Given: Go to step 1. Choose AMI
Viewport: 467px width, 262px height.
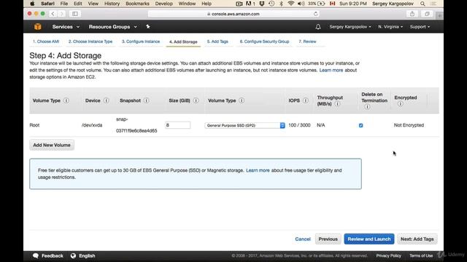Looking at the screenshot, I should pyautogui.click(x=46, y=41).
